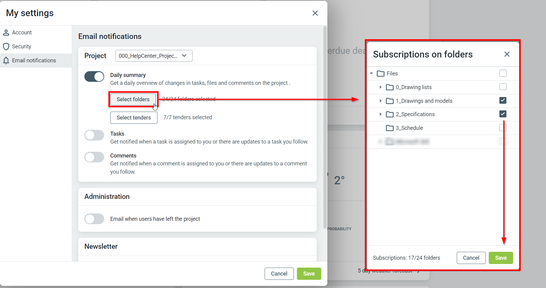This screenshot has width=546, height=288.
Task: Expand the 2_Specifications folder tree
Action: click(380, 114)
